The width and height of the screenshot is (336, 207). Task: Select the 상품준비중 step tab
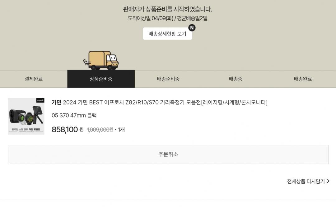point(101,79)
